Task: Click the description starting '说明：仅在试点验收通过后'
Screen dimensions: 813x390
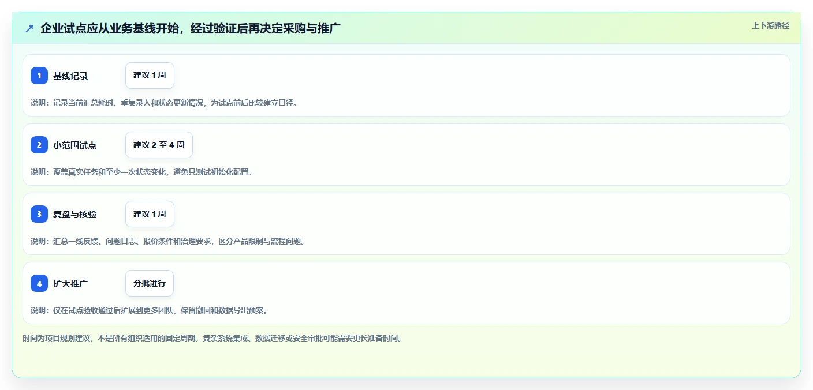Action: tap(149, 310)
